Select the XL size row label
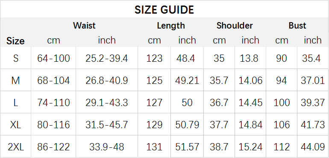Screen dimensions: 329x158 click(16, 125)
